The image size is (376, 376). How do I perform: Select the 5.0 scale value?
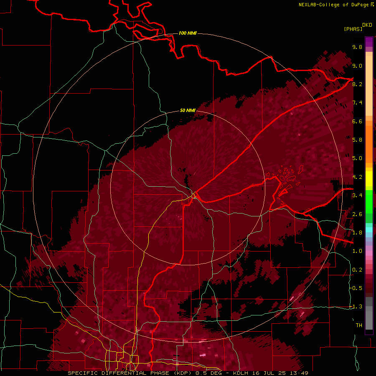(357, 158)
